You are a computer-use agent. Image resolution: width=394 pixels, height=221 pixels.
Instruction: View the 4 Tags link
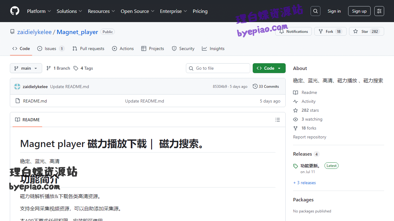tap(83, 68)
